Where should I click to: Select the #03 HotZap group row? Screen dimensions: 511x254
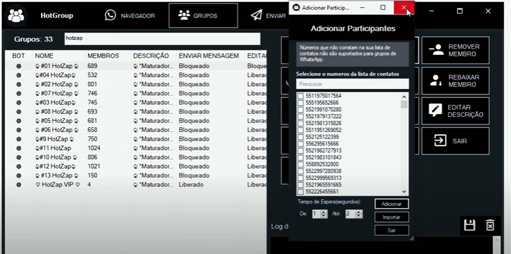coord(137,103)
